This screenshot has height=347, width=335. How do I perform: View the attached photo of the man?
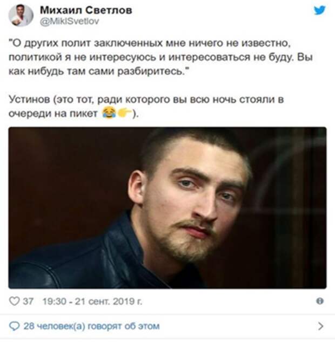[167, 208]
